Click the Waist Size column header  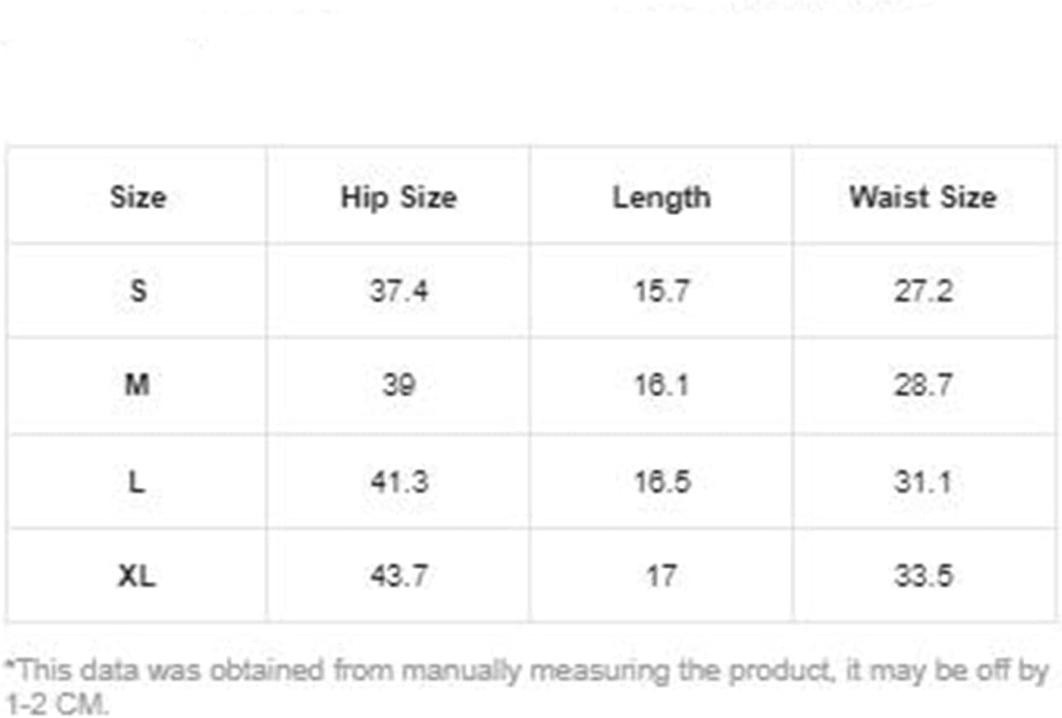922,197
